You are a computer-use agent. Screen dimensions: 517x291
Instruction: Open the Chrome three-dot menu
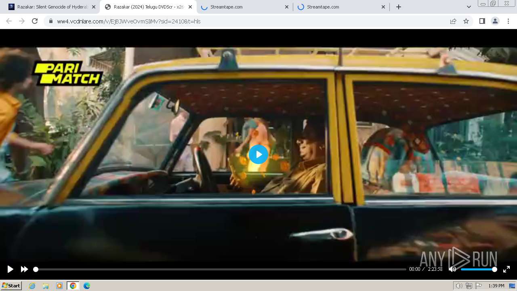tap(508, 21)
